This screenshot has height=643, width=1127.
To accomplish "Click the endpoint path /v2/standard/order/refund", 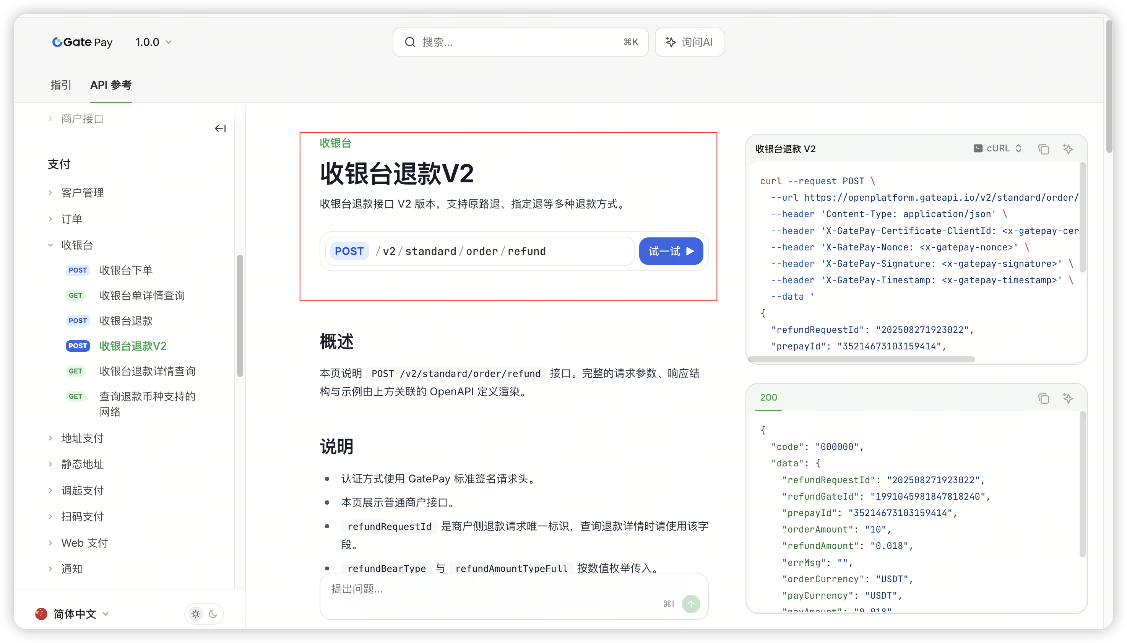I will [461, 251].
